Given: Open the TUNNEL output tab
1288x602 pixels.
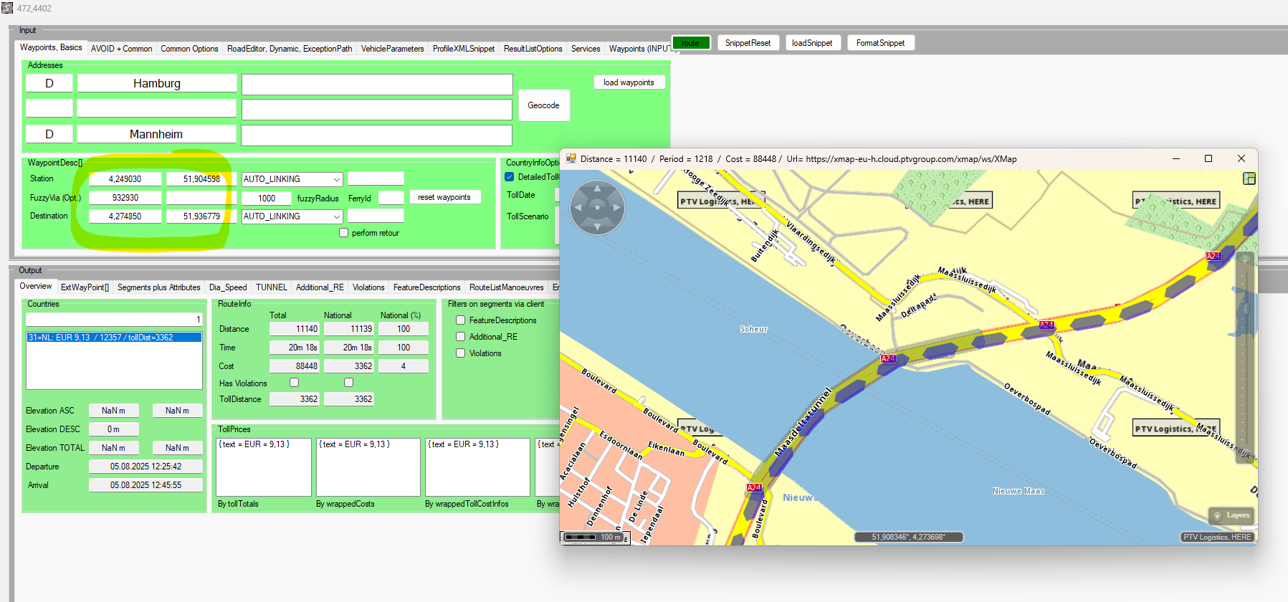Looking at the screenshot, I should (271, 287).
